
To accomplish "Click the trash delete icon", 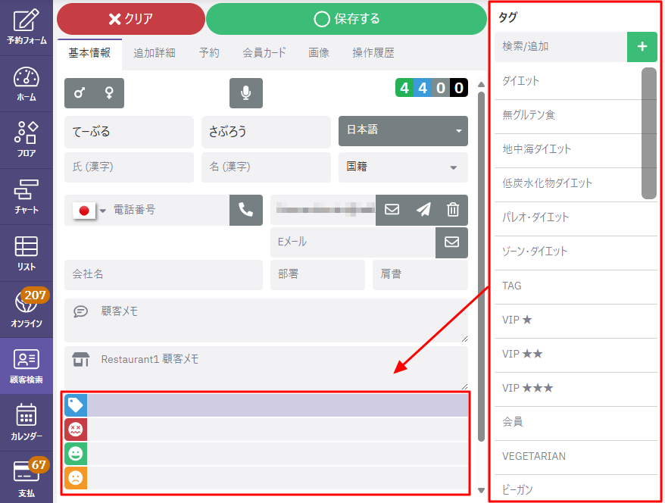I will point(452,211).
